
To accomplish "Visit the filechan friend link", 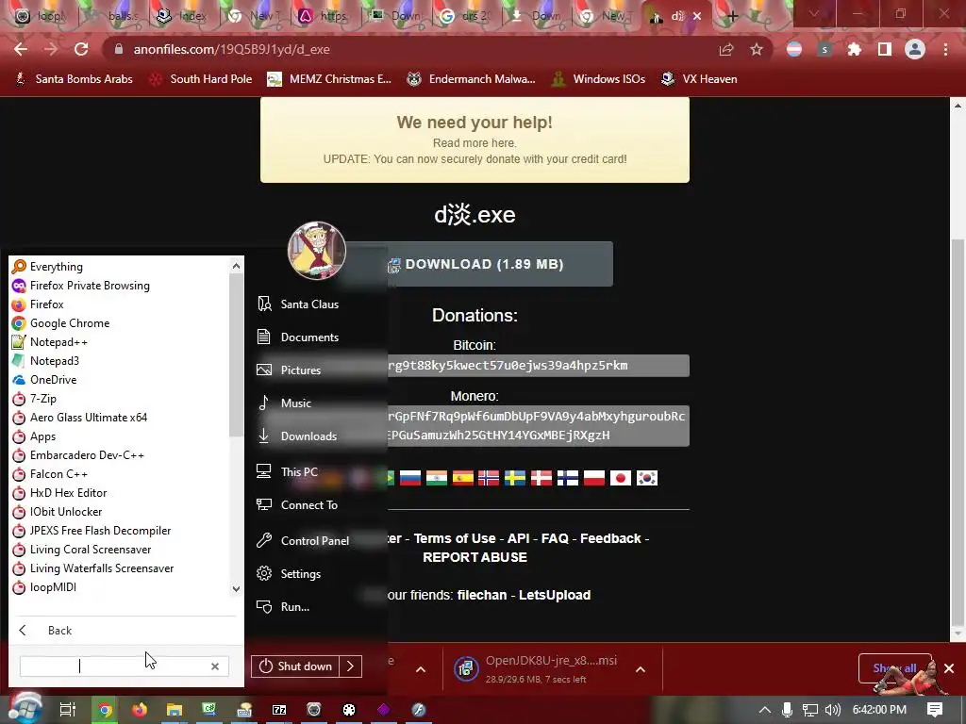I will point(482,596).
